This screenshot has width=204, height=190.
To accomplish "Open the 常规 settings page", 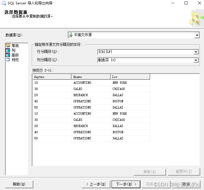I will (15, 46).
